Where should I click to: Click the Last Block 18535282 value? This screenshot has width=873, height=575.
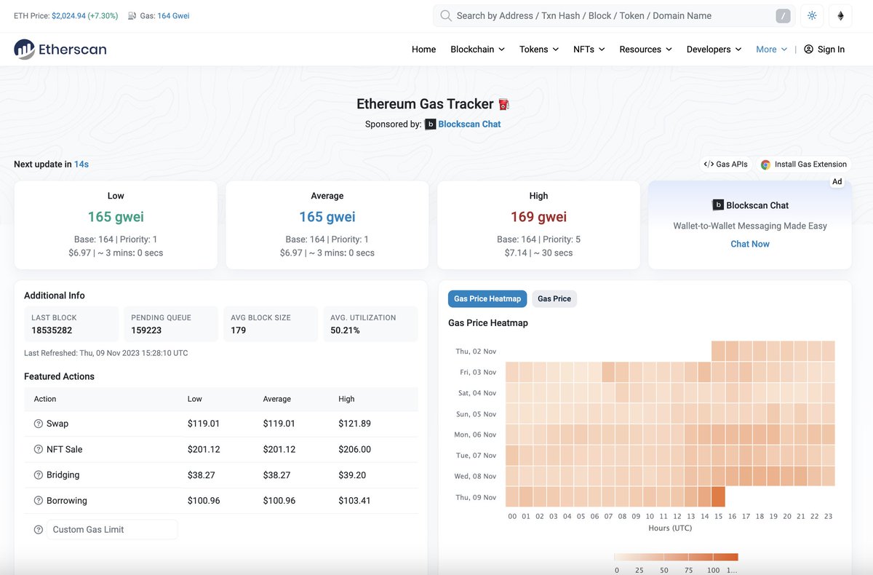[52, 330]
